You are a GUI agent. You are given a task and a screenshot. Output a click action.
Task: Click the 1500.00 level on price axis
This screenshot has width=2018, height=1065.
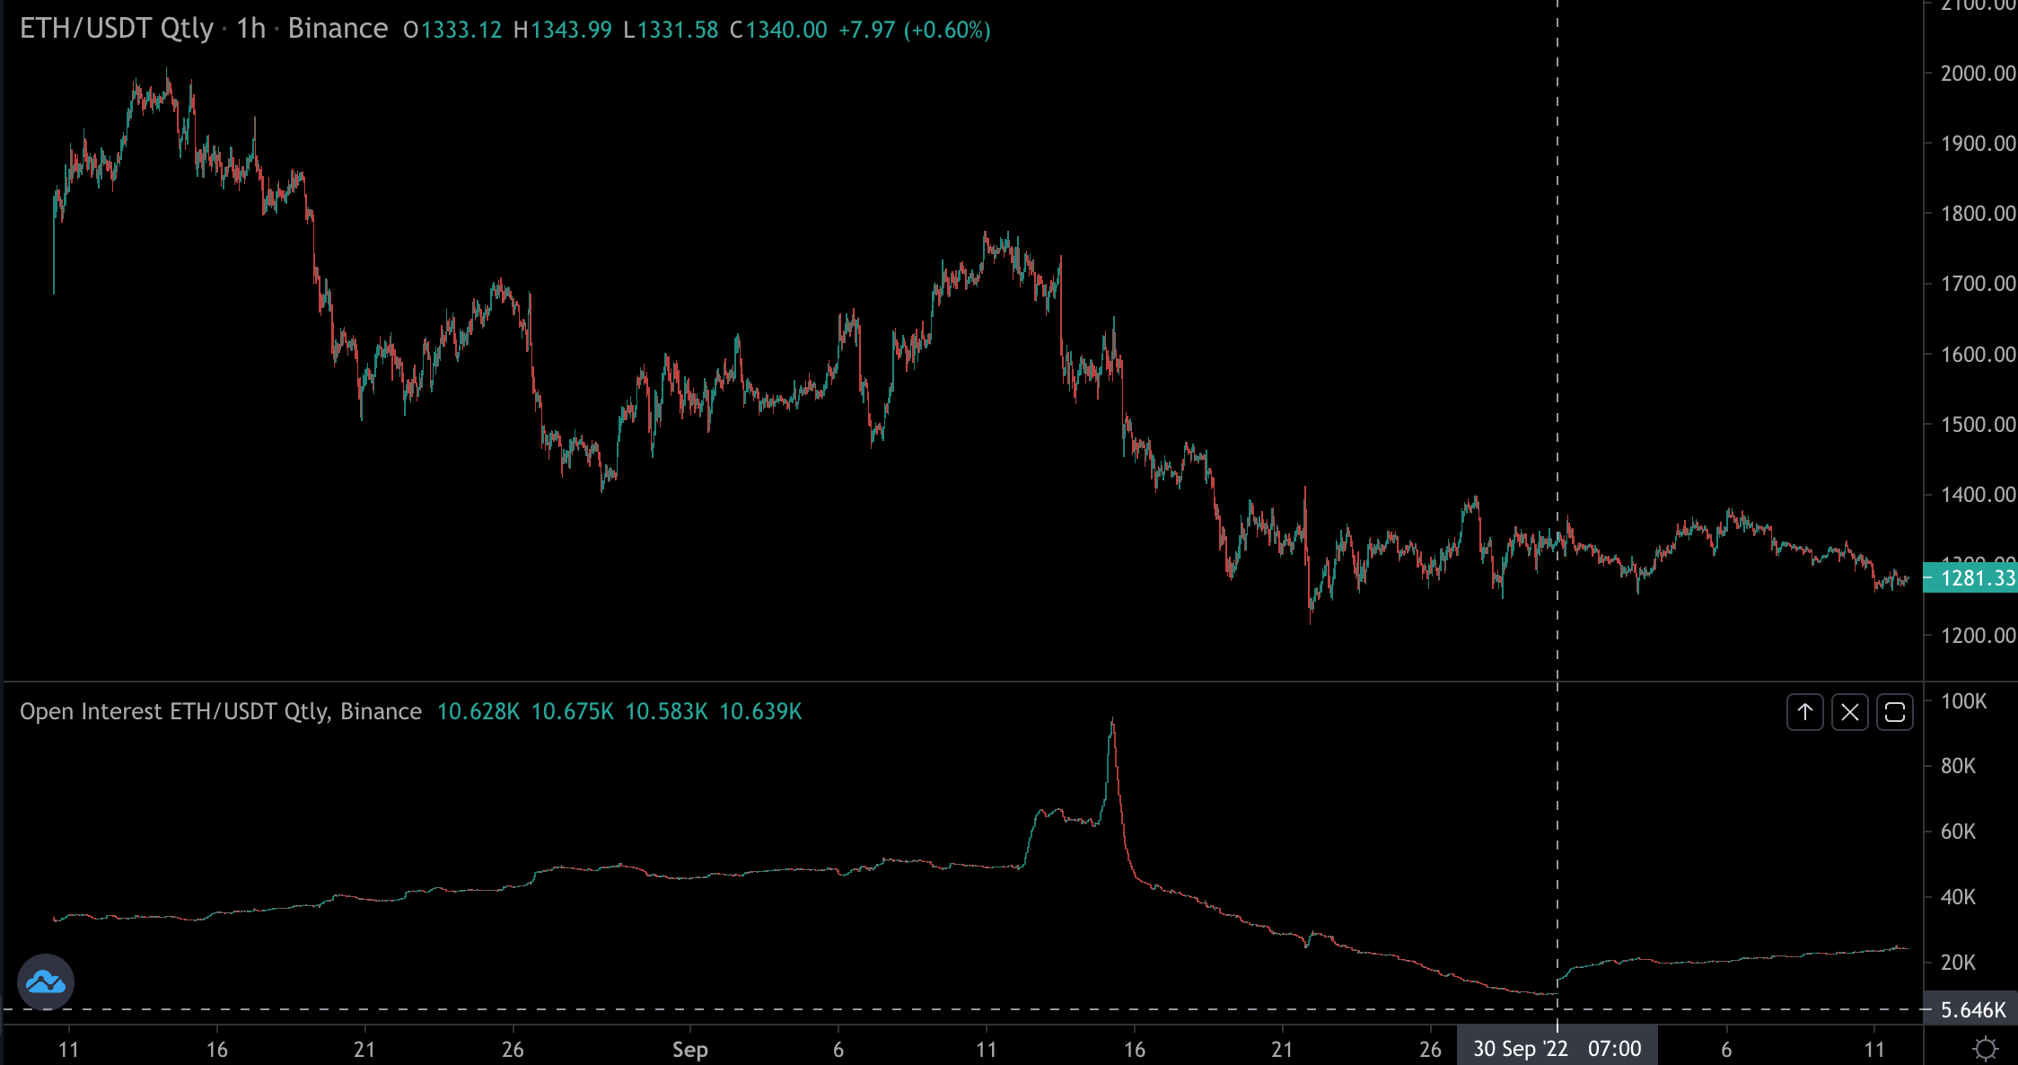click(1978, 425)
